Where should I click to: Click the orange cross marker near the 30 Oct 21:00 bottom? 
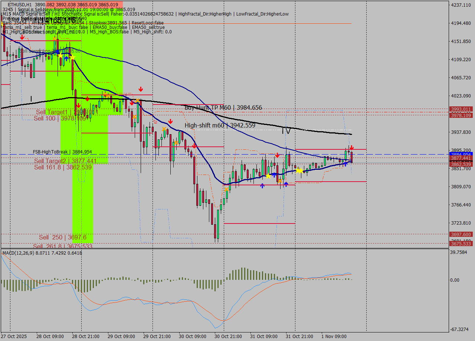pos(226,189)
